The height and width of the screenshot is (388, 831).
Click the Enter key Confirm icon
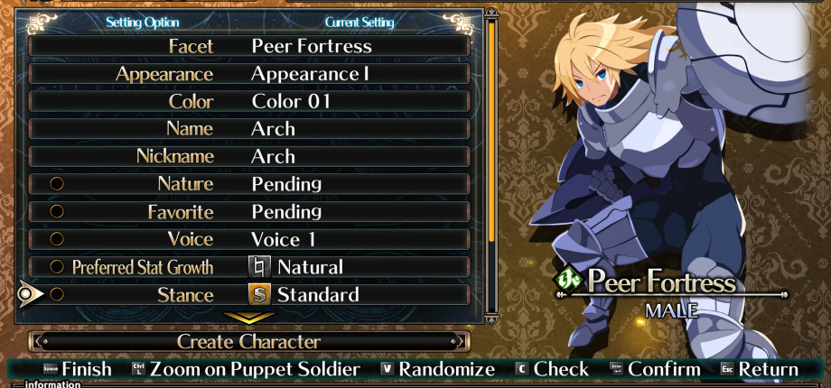pos(616,369)
